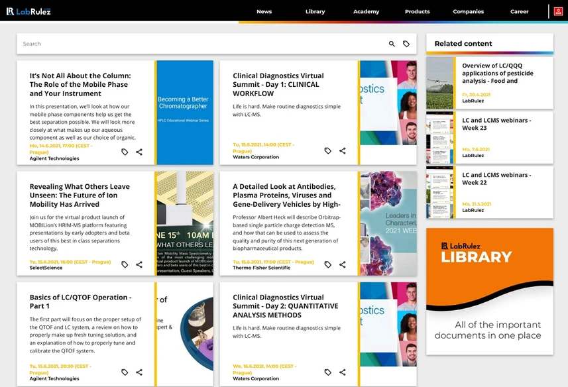
Task: Open tag filter icon in search bar
Action: 406,44
